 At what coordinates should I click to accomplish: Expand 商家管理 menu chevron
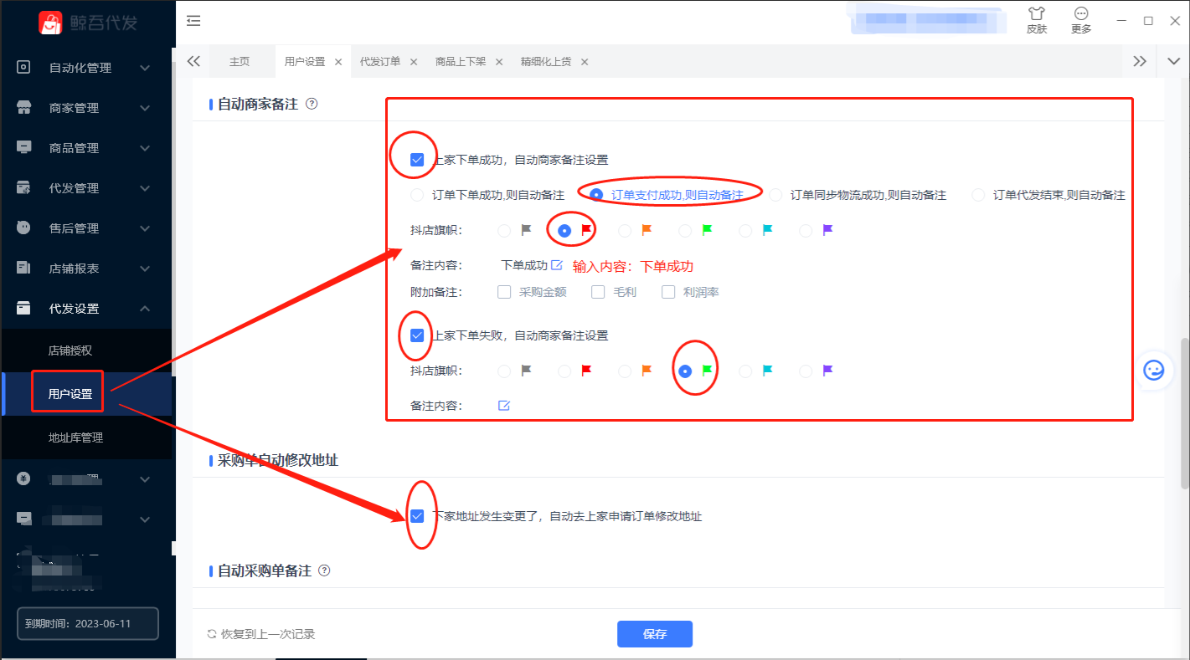(145, 108)
